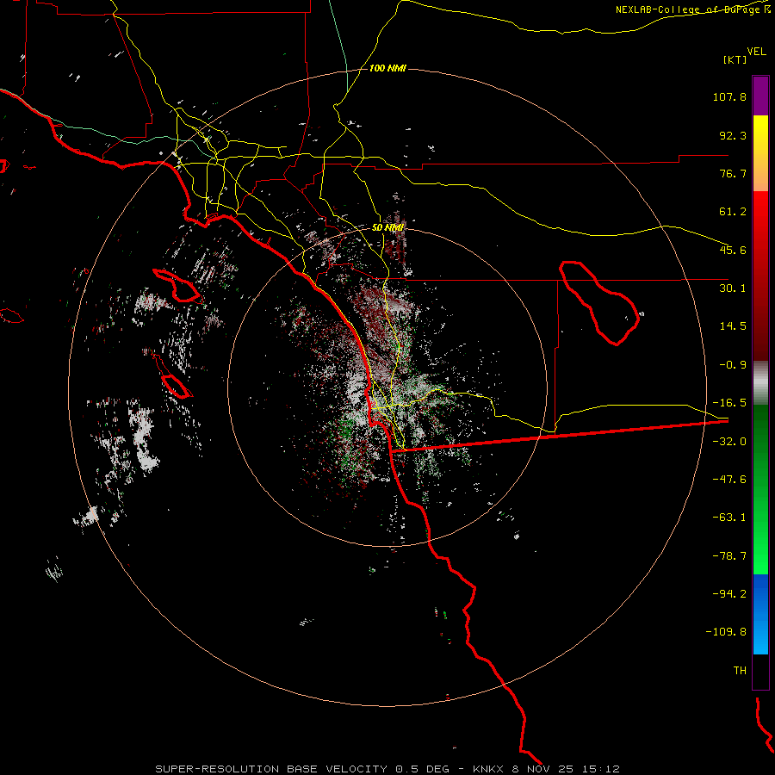Click the 61.2 value on velocity scale
Image resolution: width=775 pixels, height=775 pixels.
tap(733, 212)
